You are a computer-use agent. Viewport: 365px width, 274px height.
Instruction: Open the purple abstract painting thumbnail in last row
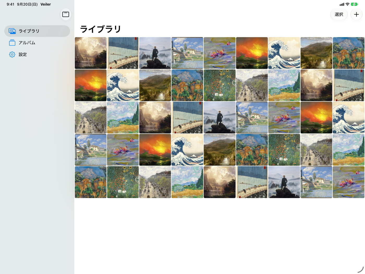tap(349, 182)
